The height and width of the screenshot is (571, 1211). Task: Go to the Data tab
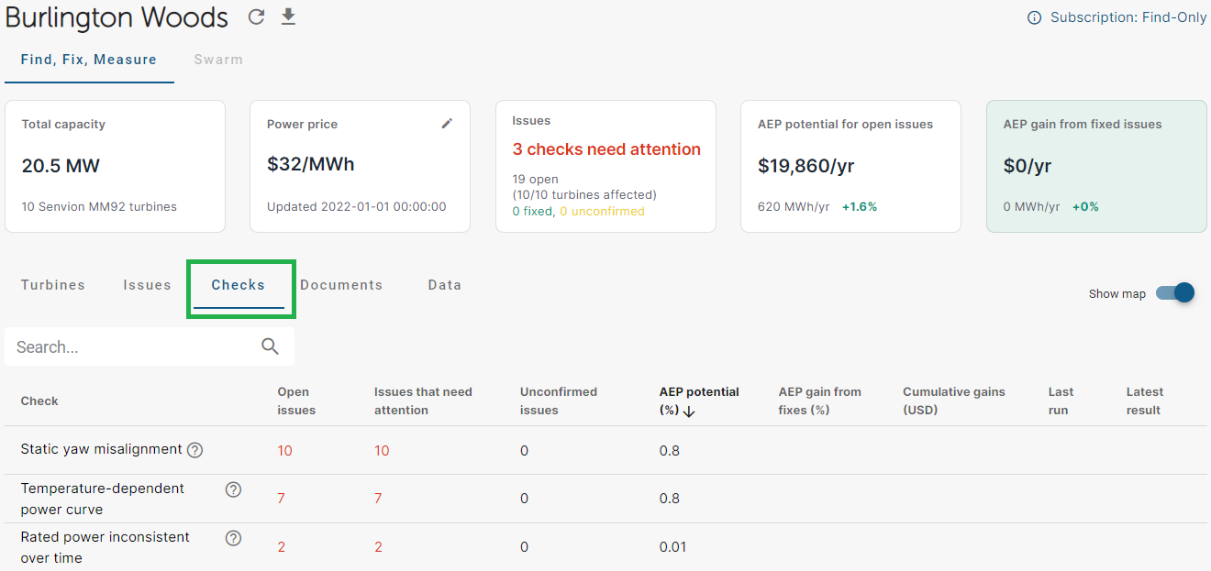(445, 285)
